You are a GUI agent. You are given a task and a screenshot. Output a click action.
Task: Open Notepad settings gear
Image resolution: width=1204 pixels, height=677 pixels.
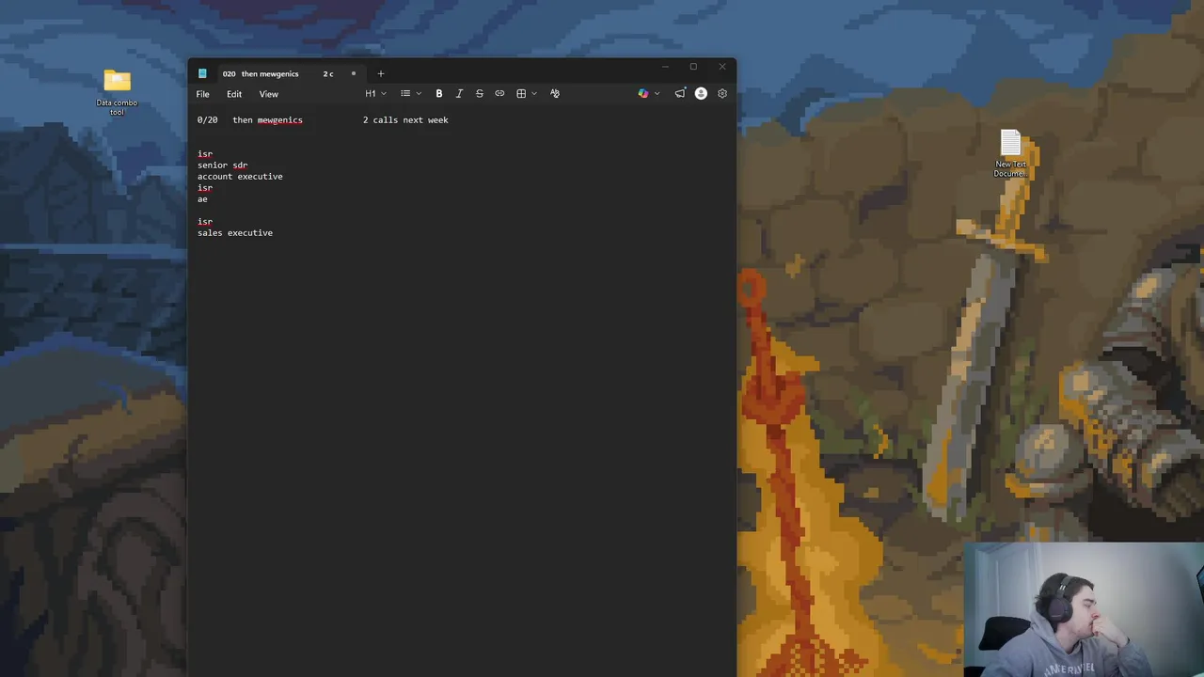coord(722,93)
